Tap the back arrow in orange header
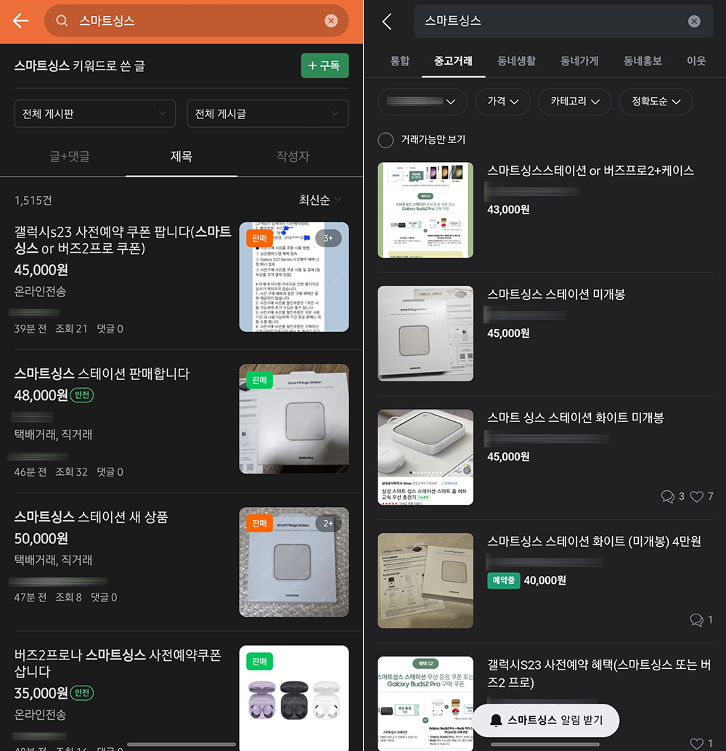This screenshot has height=751, width=726. click(20, 20)
